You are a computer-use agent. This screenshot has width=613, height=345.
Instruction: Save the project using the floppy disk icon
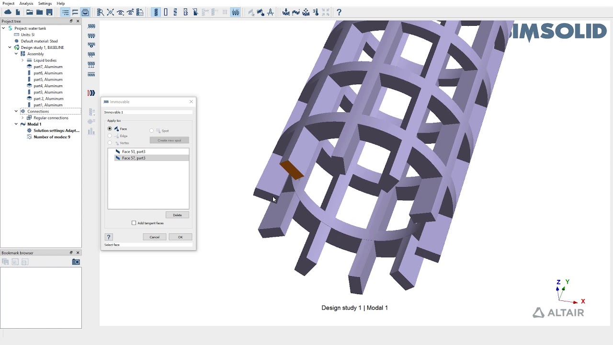pyautogui.click(x=49, y=12)
